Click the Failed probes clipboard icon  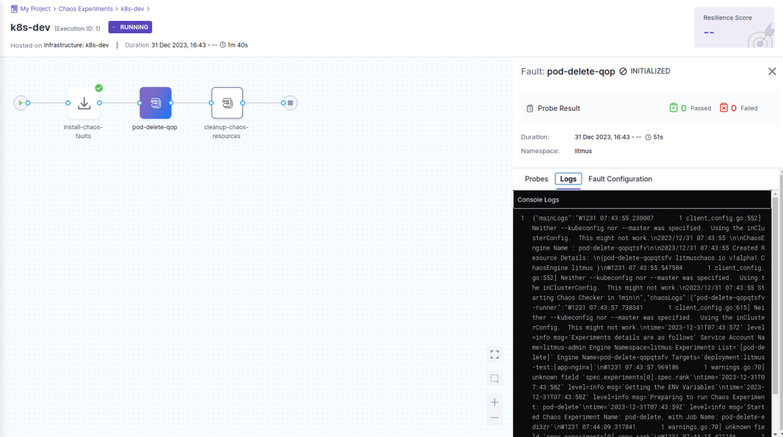(x=724, y=108)
